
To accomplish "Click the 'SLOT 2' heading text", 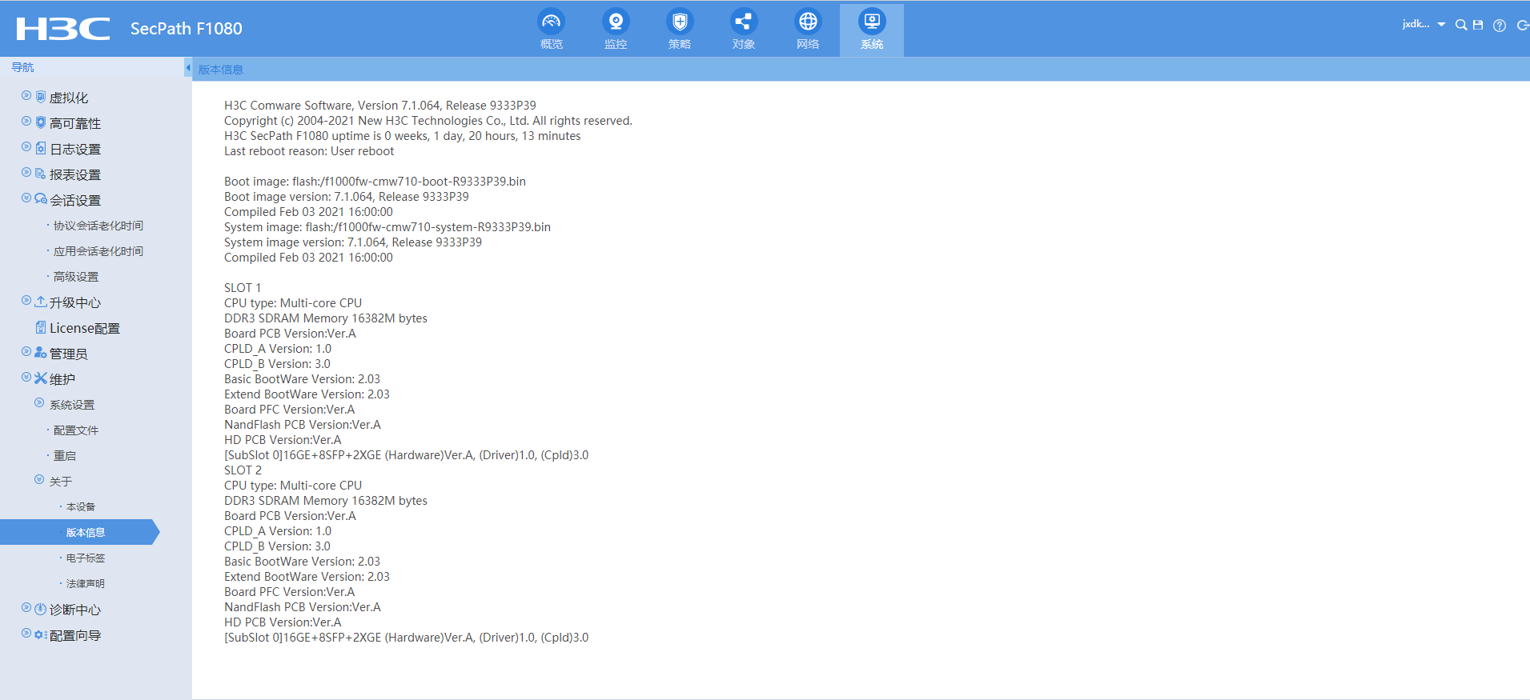I will (243, 470).
